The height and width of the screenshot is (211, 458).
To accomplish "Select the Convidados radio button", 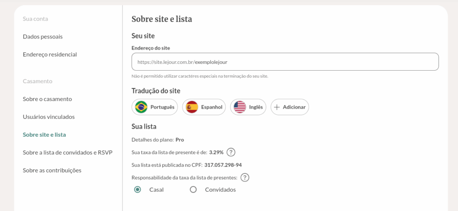I will click(193, 190).
